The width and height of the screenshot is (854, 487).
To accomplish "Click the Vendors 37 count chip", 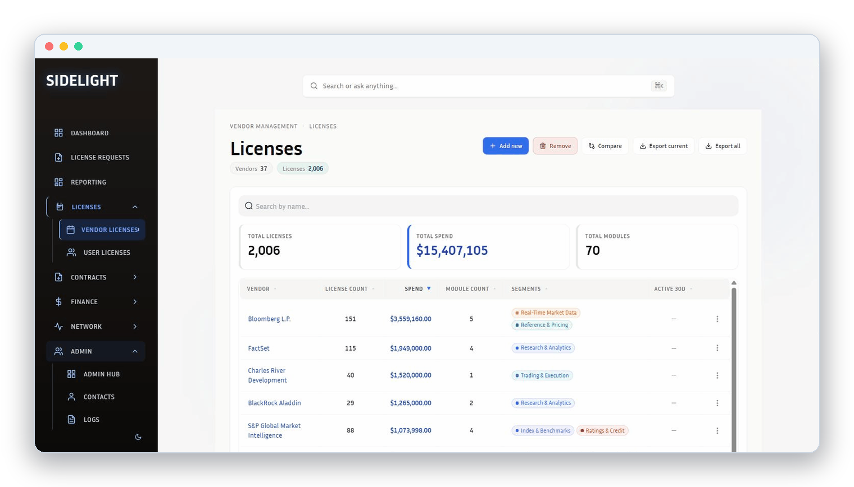I will click(251, 168).
